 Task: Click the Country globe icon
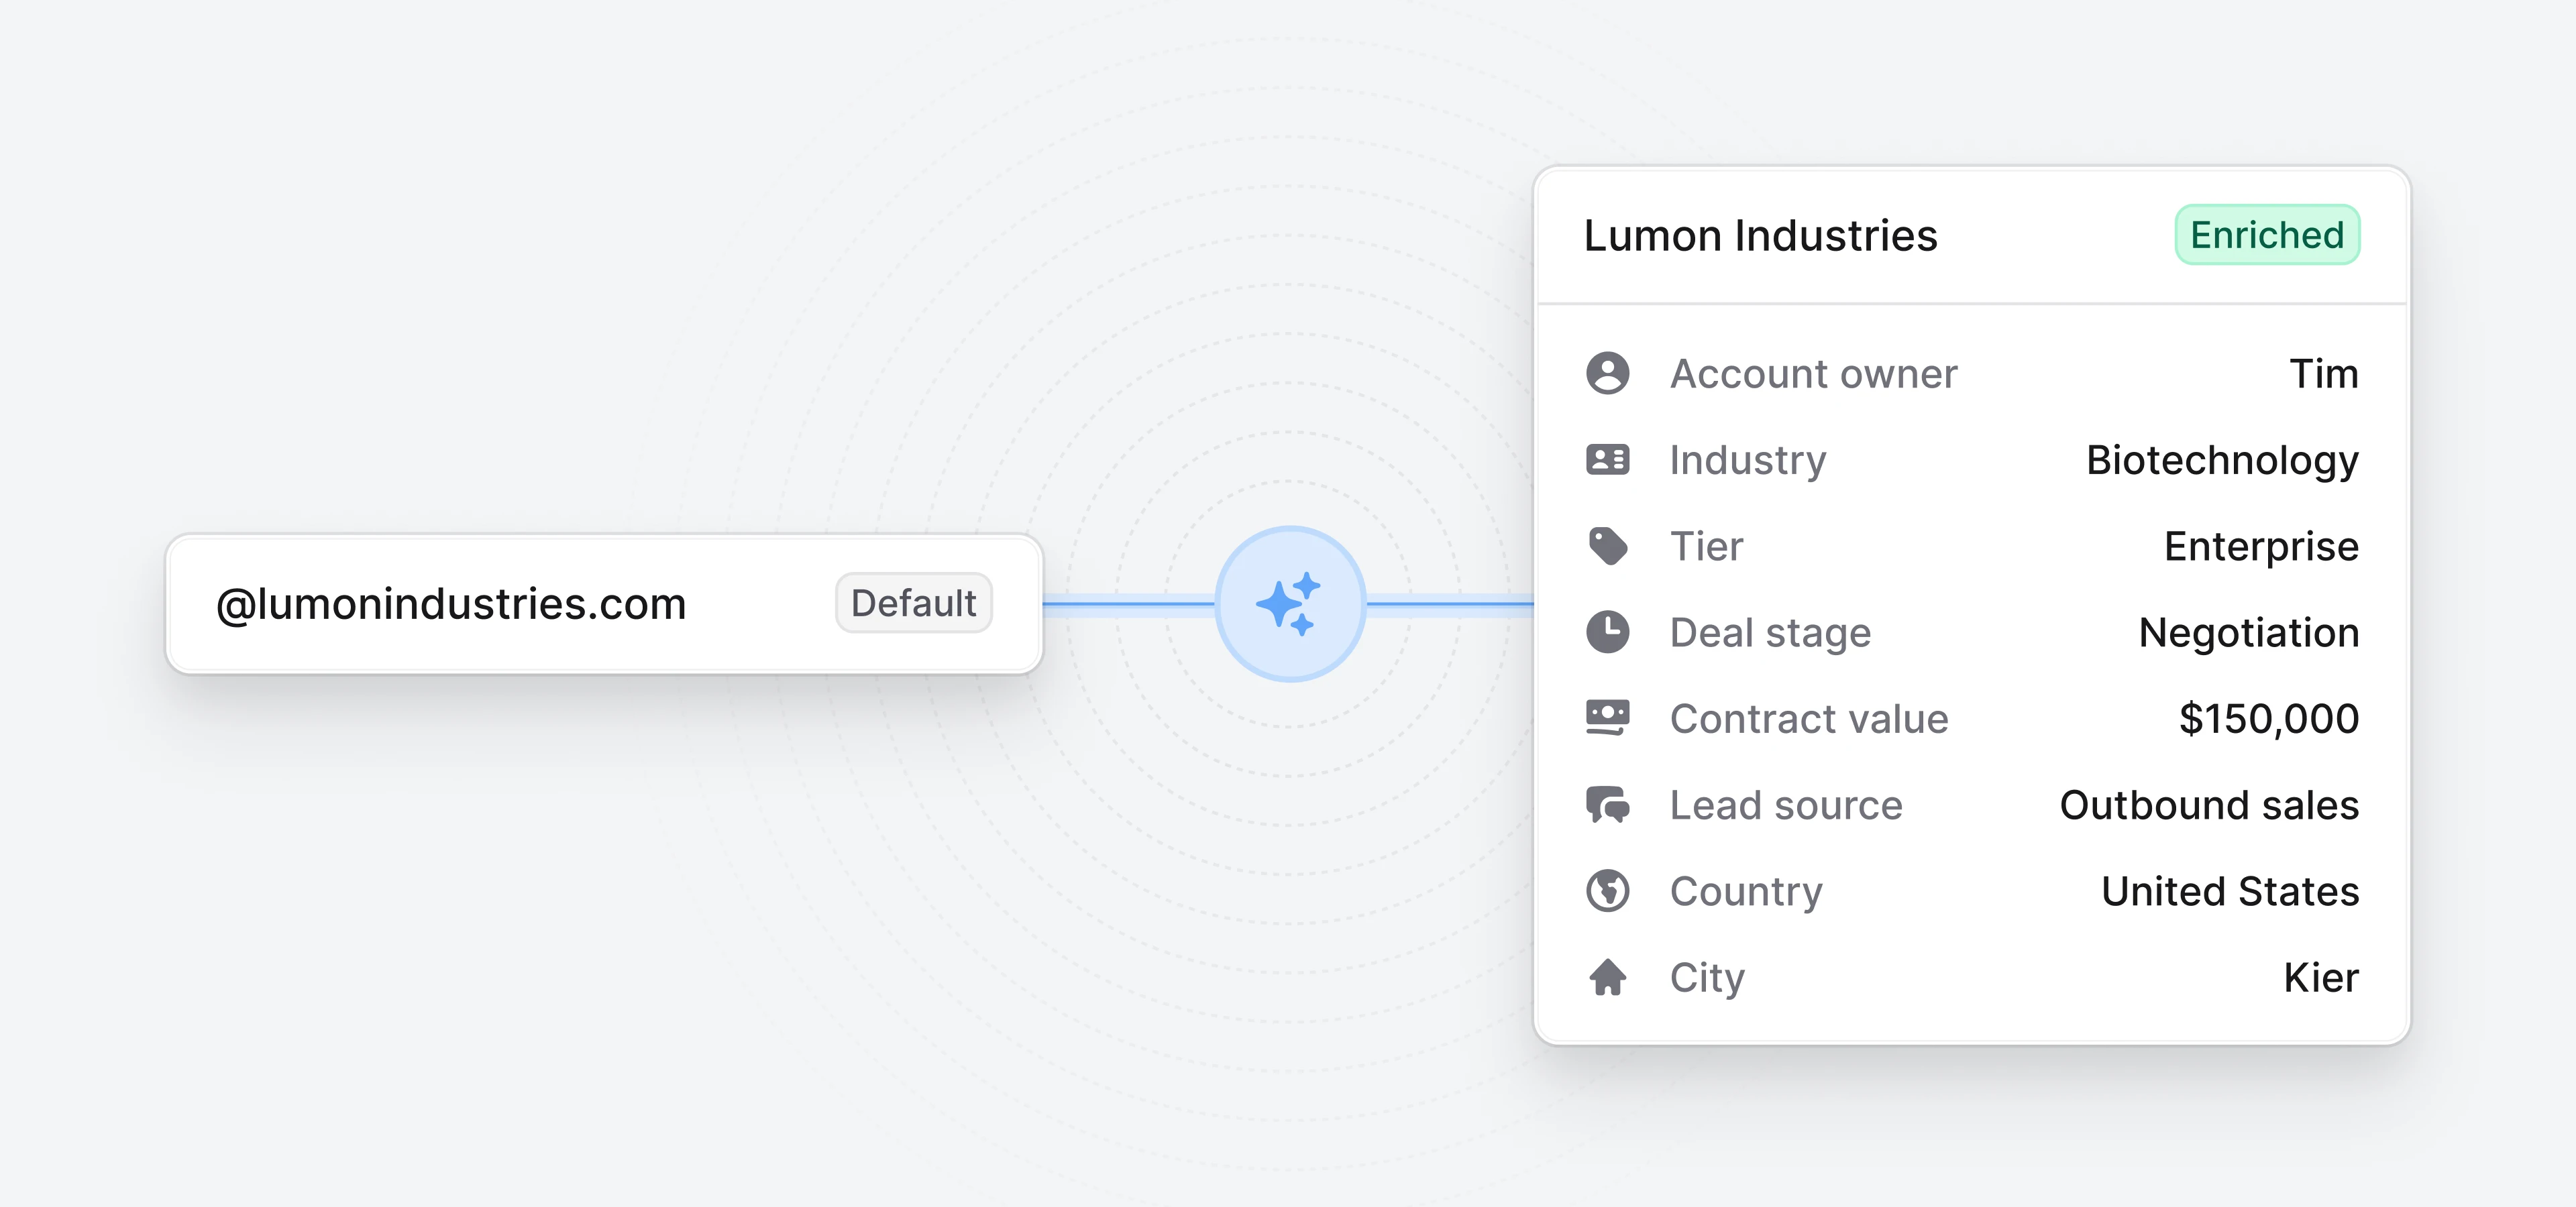tap(1607, 890)
